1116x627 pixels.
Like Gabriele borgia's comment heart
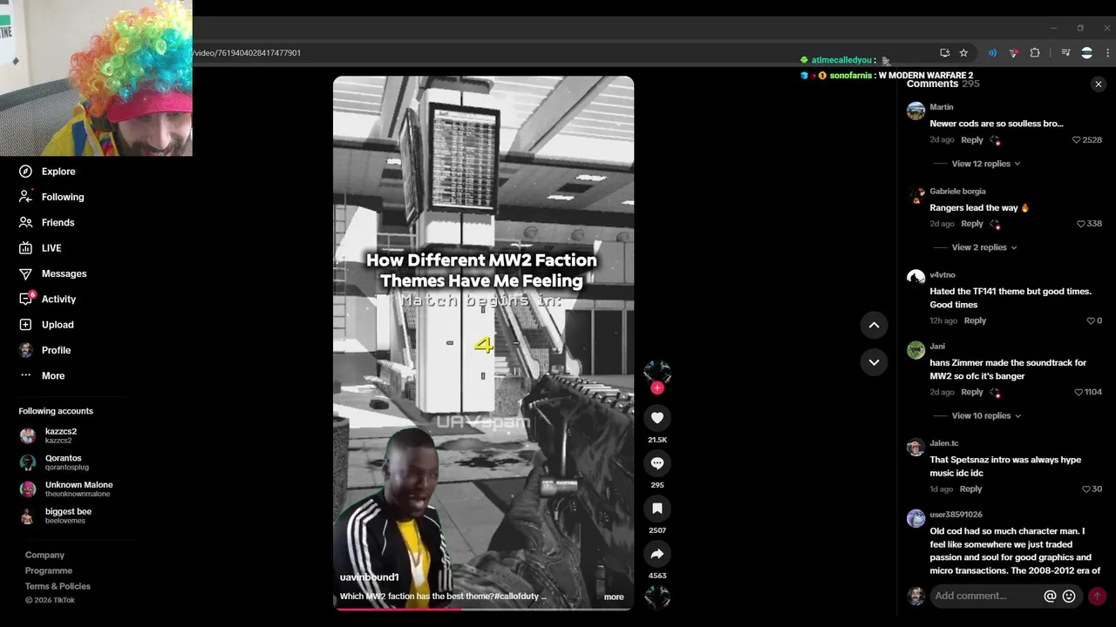(x=1081, y=224)
